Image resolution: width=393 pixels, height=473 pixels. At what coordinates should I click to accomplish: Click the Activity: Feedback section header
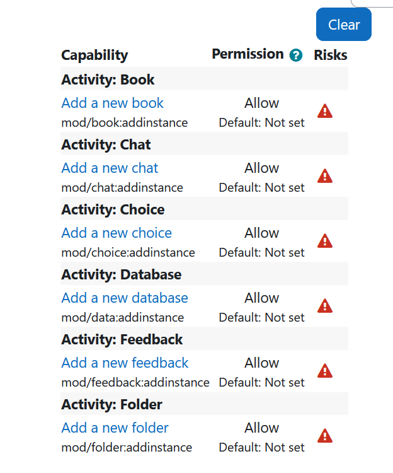(x=204, y=339)
